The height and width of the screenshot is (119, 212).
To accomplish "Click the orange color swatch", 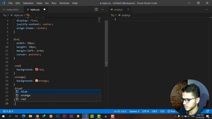I will pos(36,81).
